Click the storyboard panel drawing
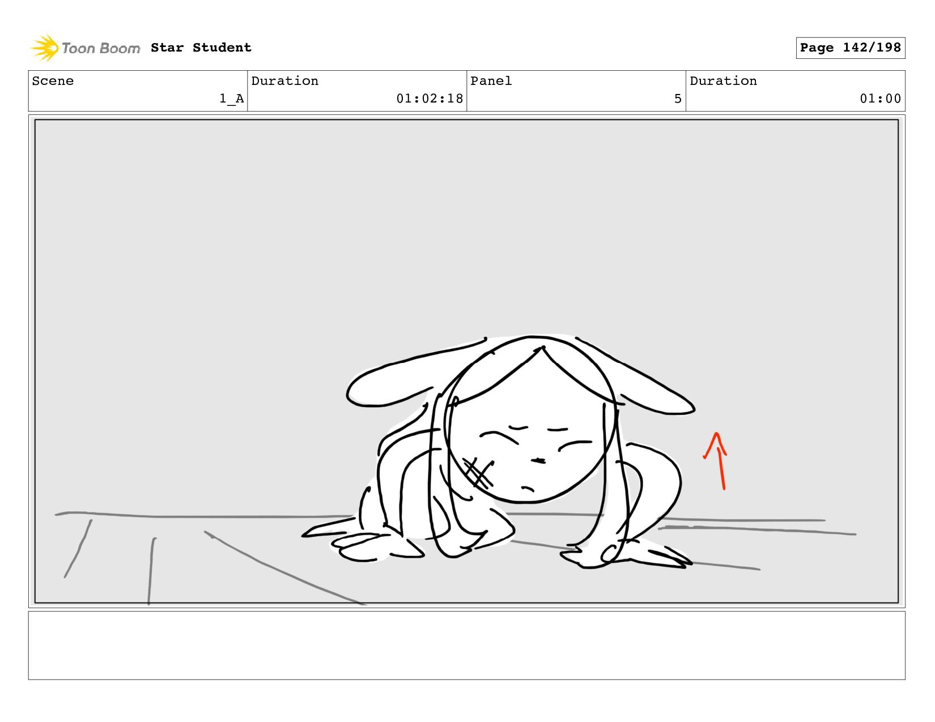Image resolution: width=935 pixels, height=722 pixels. click(466, 361)
